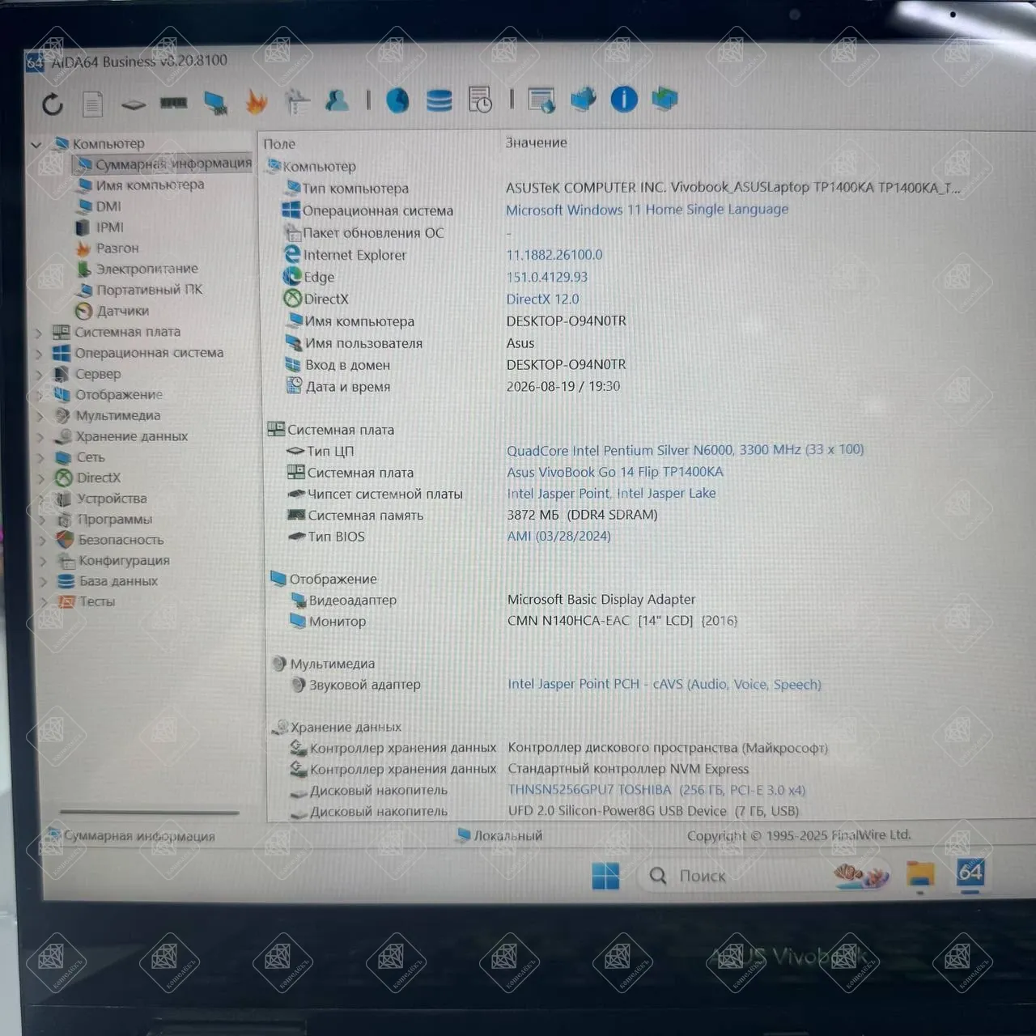
Task: Click the Intel Jasper Point chipset link
Action: click(x=611, y=493)
